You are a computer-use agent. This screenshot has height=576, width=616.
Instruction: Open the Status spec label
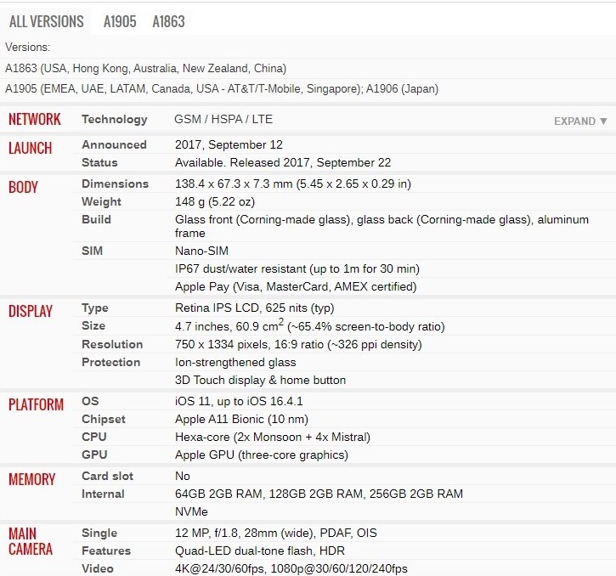[99, 162]
